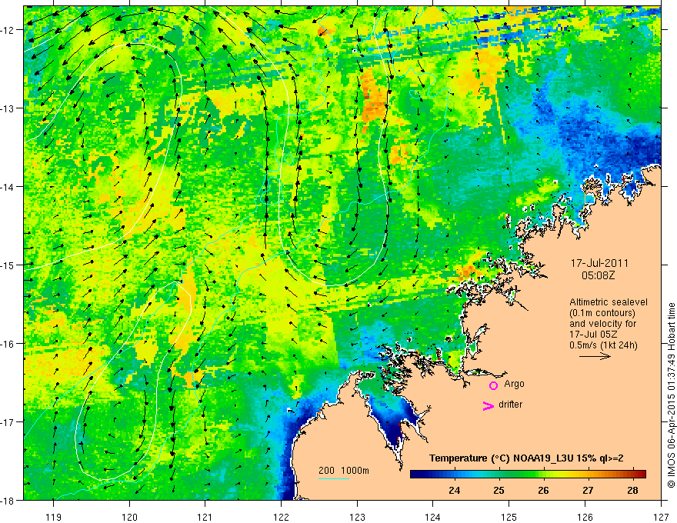Click the latitude axis label -17
Image resolution: width=677 pixels, height=523 pixels.
click(x=8, y=422)
